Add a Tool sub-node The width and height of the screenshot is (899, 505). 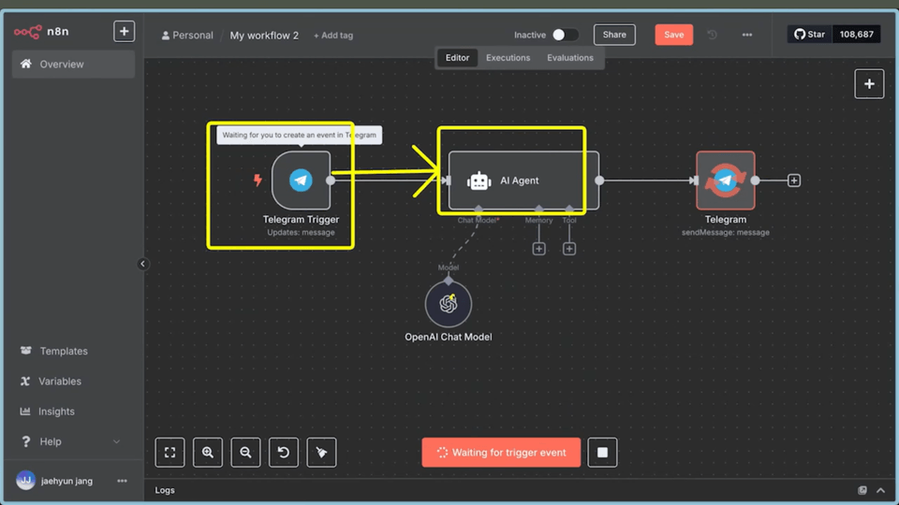pyautogui.click(x=569, y=249)
